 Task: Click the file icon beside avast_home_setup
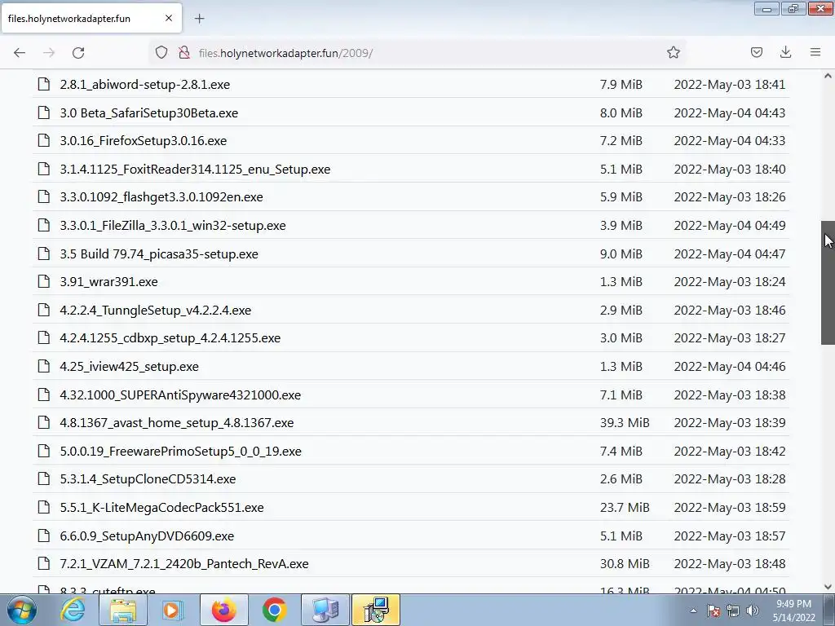[44, 422]
